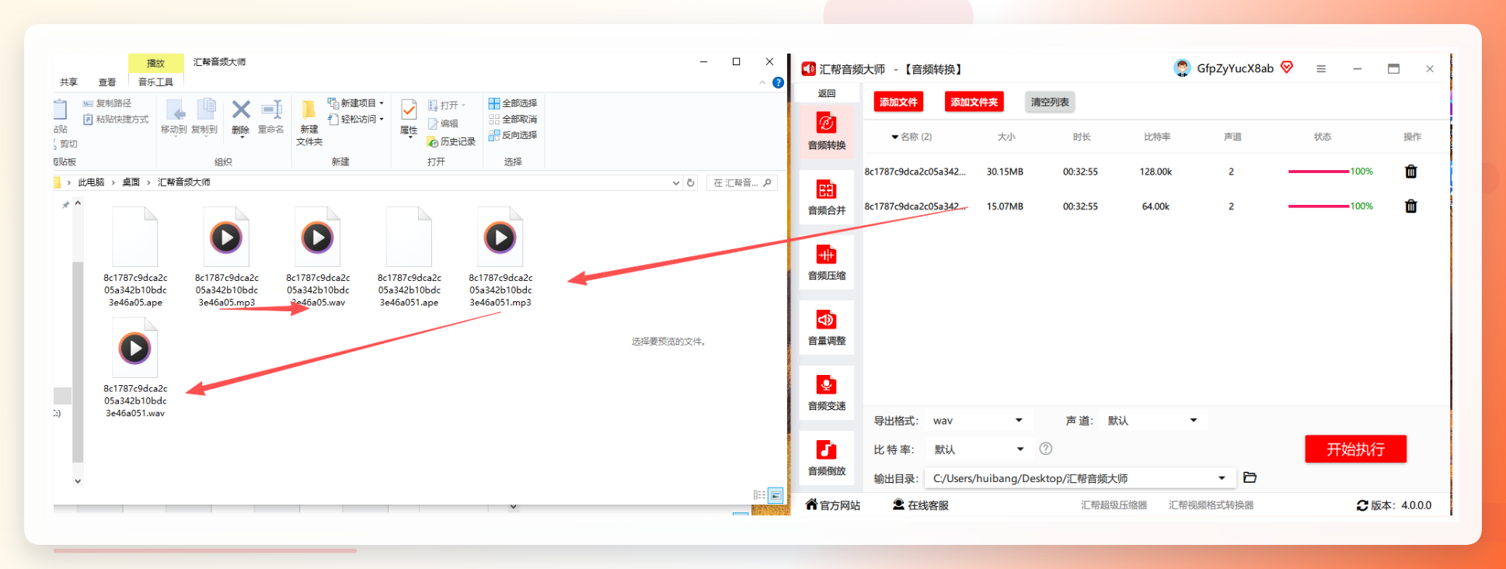Browse for output folder with folder icon
The height and width of the screenshot is (569, 1506).
pos(1250,477)
